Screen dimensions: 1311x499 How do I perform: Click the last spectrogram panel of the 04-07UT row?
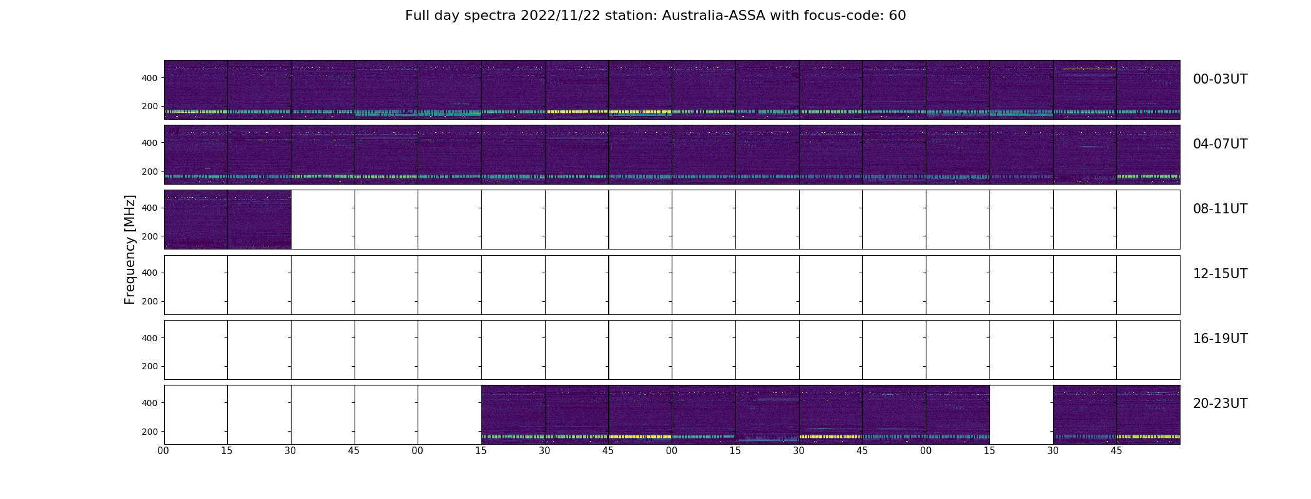(x=1148, y=155)
